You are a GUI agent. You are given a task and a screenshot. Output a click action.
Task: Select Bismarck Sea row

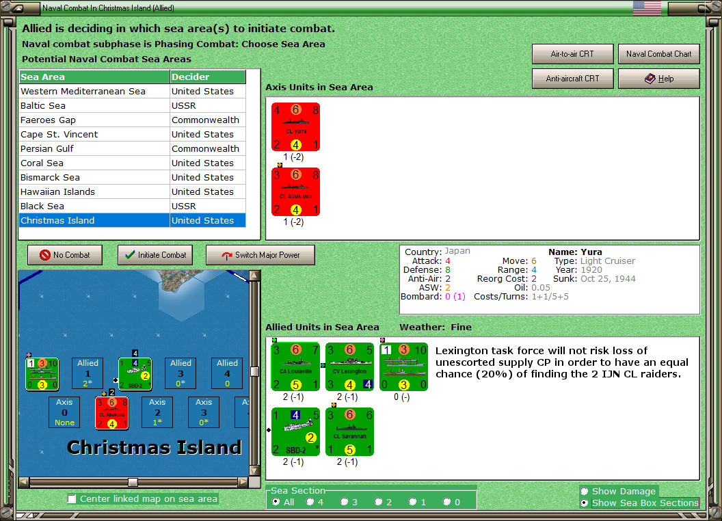[x=133, y=177]
